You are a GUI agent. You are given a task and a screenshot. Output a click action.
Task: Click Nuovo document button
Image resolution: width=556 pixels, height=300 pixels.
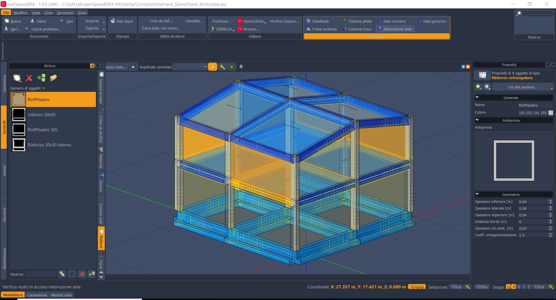13,21
